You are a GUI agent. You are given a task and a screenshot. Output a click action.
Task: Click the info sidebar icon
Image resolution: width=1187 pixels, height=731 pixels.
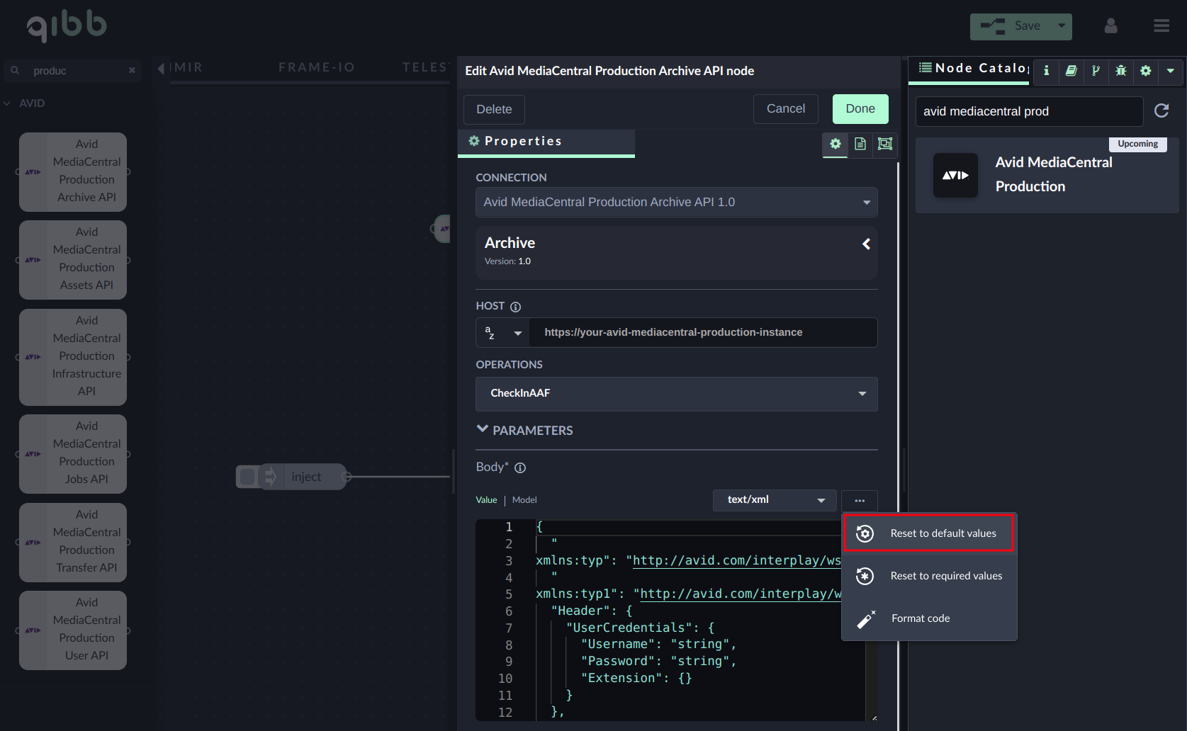(1046, 71)
